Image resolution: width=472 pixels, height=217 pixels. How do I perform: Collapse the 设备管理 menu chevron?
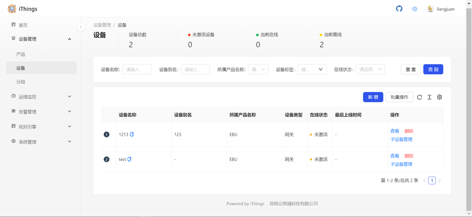tap(70, 39)
